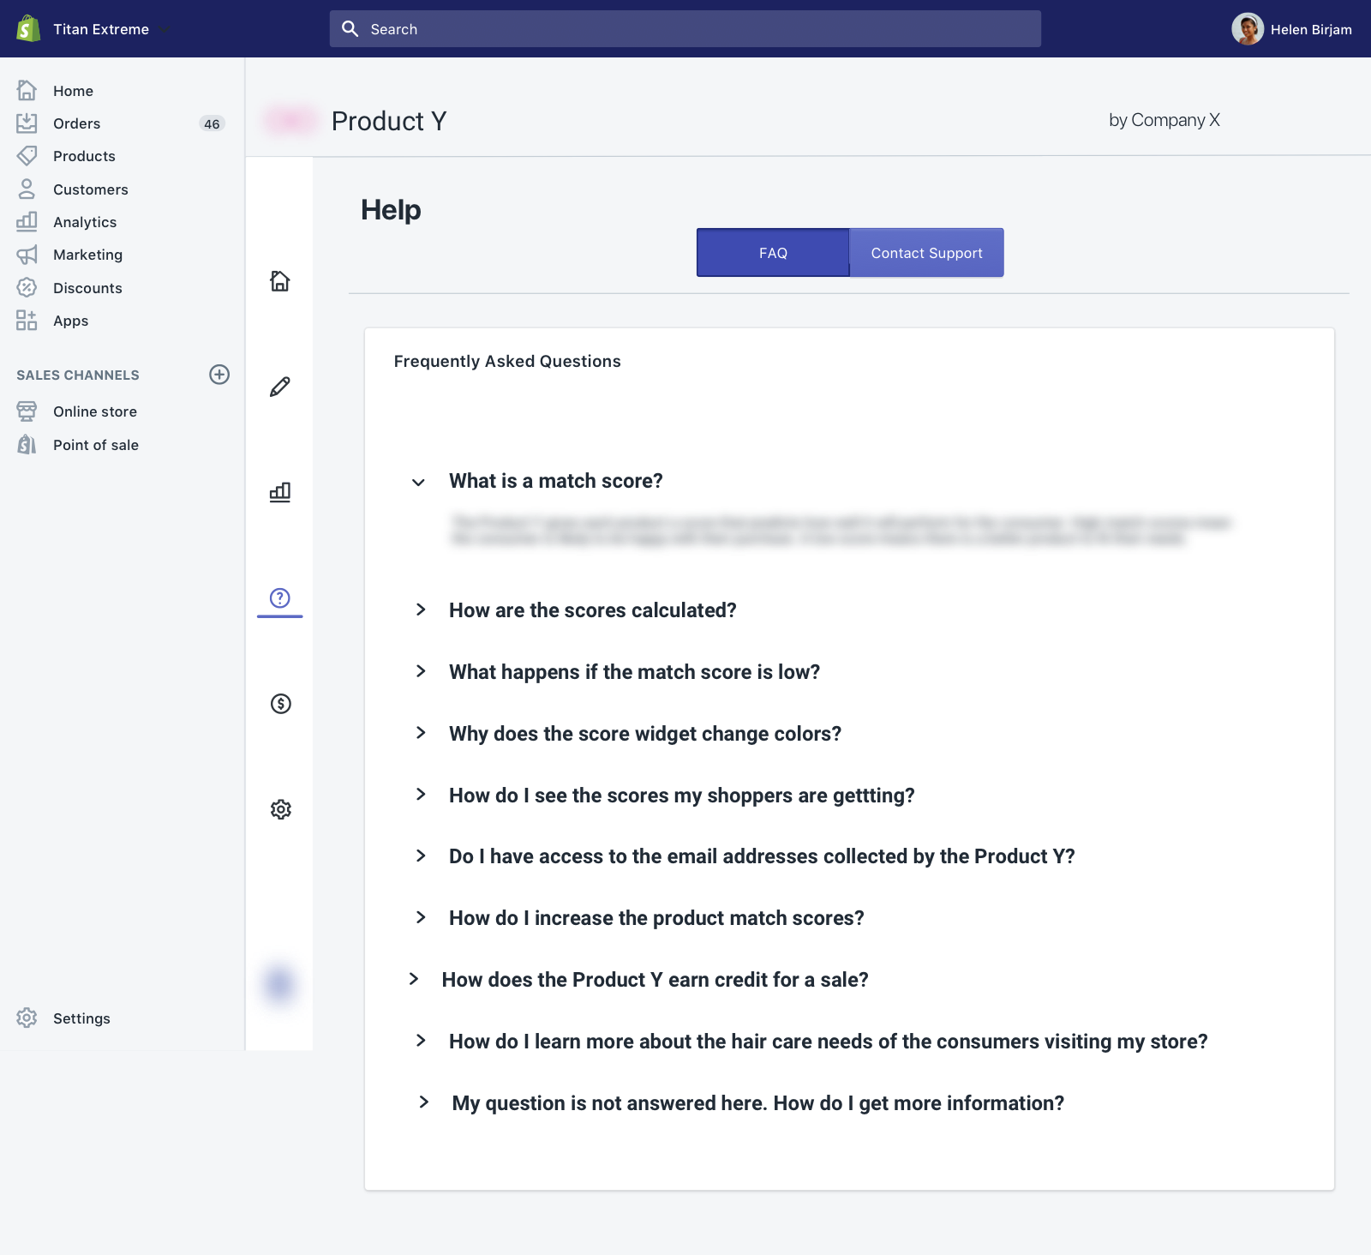Open the Marketing menu link
The height and width of the screenshot is (1255, 1371).
coord(88,255)
